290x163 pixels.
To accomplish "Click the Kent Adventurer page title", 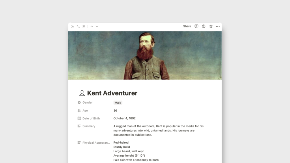I will tap(112, 93).
